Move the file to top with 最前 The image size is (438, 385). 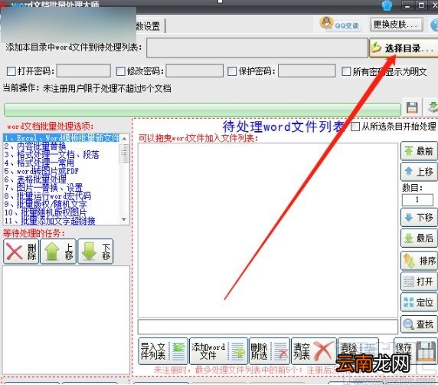(x=419, y=151)
